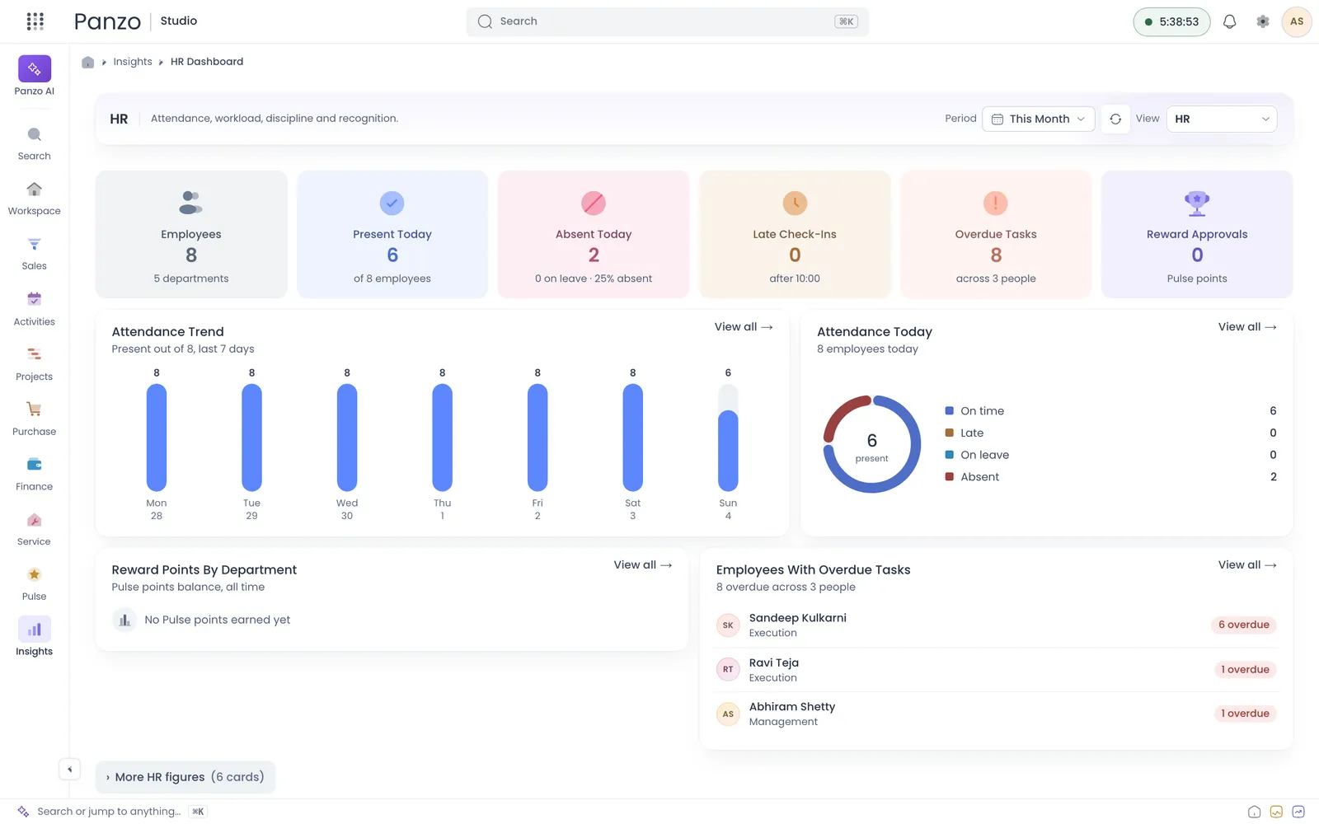The width and height of the screenshot is (1319, 824).
Task: Open the Projects module
Action: tap(35, 364)
